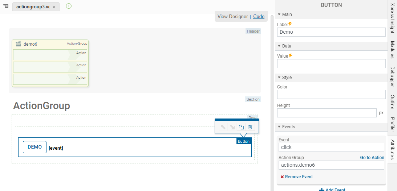Image resolution: width=397 pixels, height=191 pixels.
Task: Click the green plus to add a tab
Action: tap(69, 6)
